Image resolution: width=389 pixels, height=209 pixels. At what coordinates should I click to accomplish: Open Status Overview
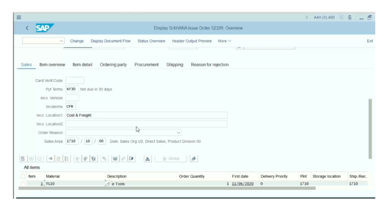[x=151, y=41]
